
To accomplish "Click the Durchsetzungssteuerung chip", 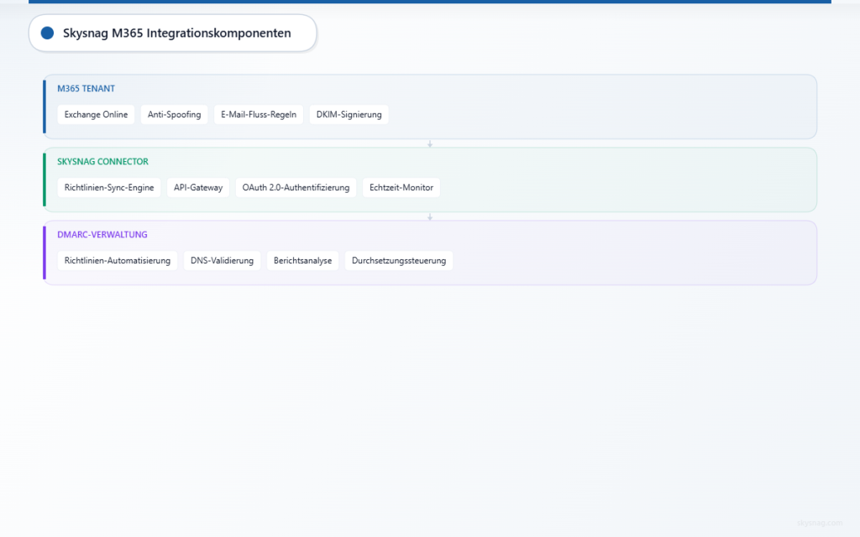I will click(x=399, y=260).
